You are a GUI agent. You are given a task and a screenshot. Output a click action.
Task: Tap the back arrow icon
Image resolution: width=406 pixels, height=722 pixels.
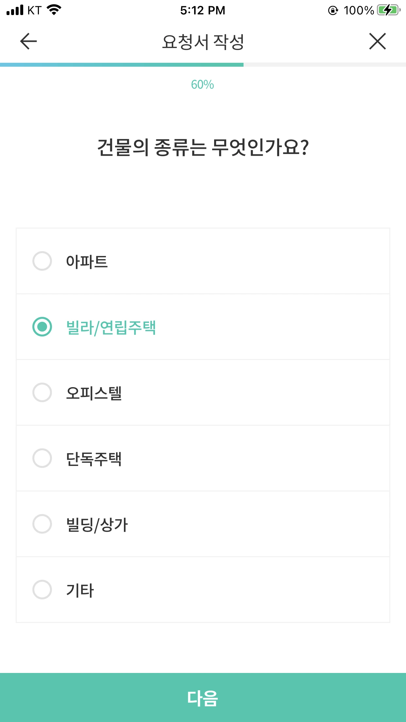tap(28, 42)
